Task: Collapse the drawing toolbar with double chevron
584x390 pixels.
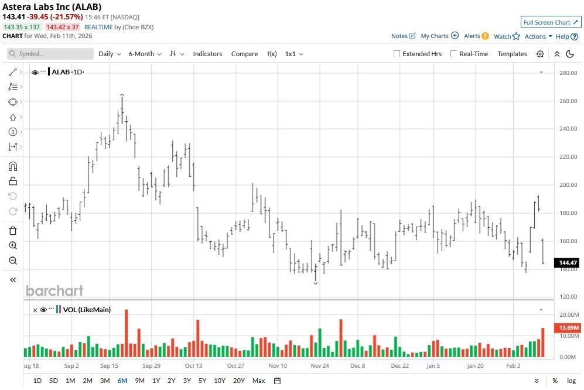Action: click(13, 280)
